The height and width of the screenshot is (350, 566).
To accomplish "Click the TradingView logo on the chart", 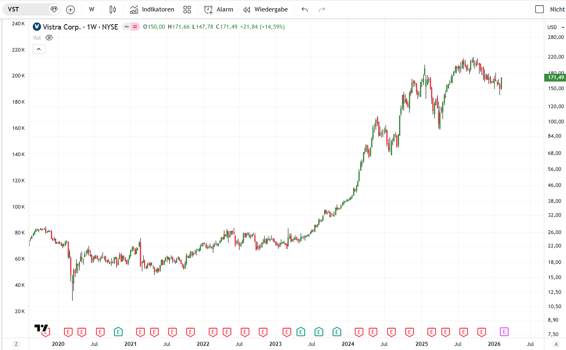I will click(x=41, y=328).
